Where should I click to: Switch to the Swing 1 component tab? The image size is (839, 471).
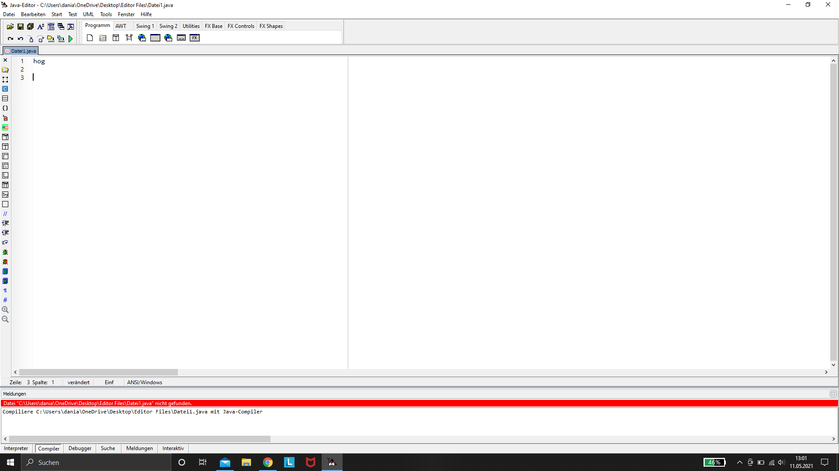(145, 26)
